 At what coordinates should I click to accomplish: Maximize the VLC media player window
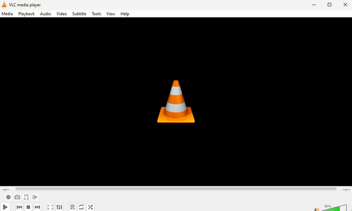click(x=329, y=5)
